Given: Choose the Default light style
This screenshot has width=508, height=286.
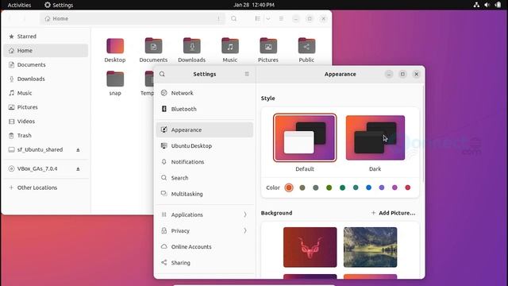Looking at the screenshot, I should [x=305, y=137].
